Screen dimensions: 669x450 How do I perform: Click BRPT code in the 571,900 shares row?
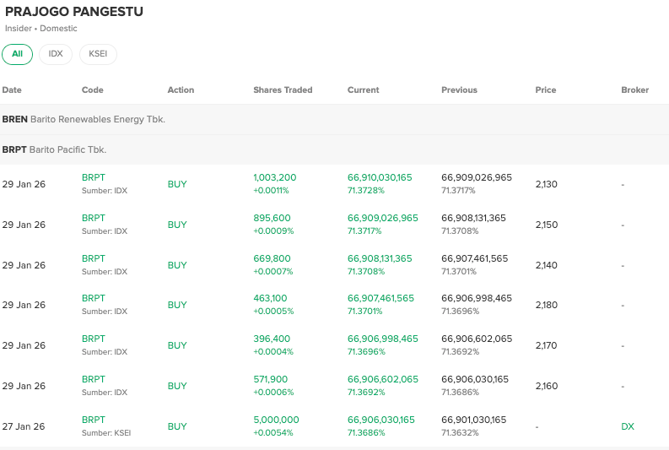click(94, 380)
